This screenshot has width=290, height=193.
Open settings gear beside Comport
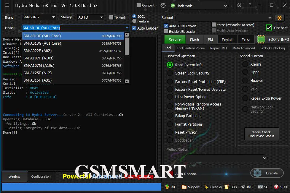click(163, 6)
